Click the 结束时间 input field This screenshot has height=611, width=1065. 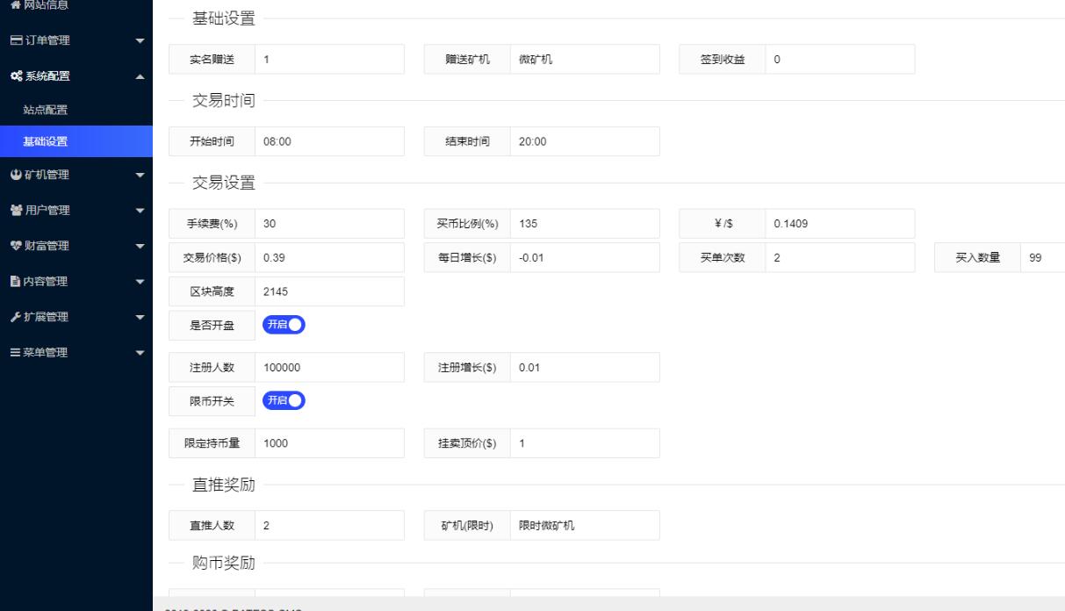pos(585,140)
